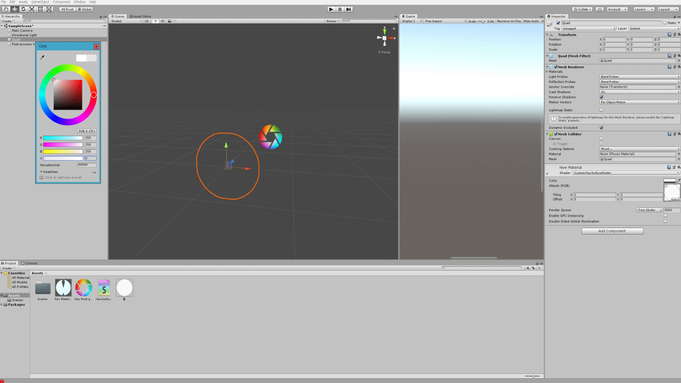The height and width of the screenshot is (383, 681).
Task: Toggle Receive Shadows checkbox
Action: pyautogui.click(x=602, y=97)
